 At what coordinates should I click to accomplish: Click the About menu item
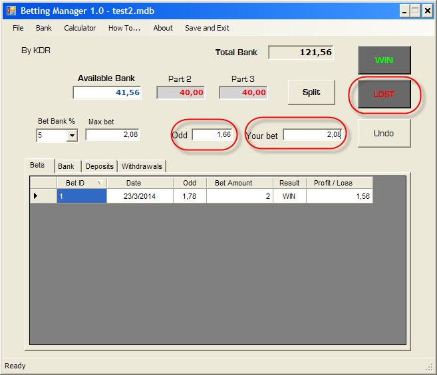163,28
